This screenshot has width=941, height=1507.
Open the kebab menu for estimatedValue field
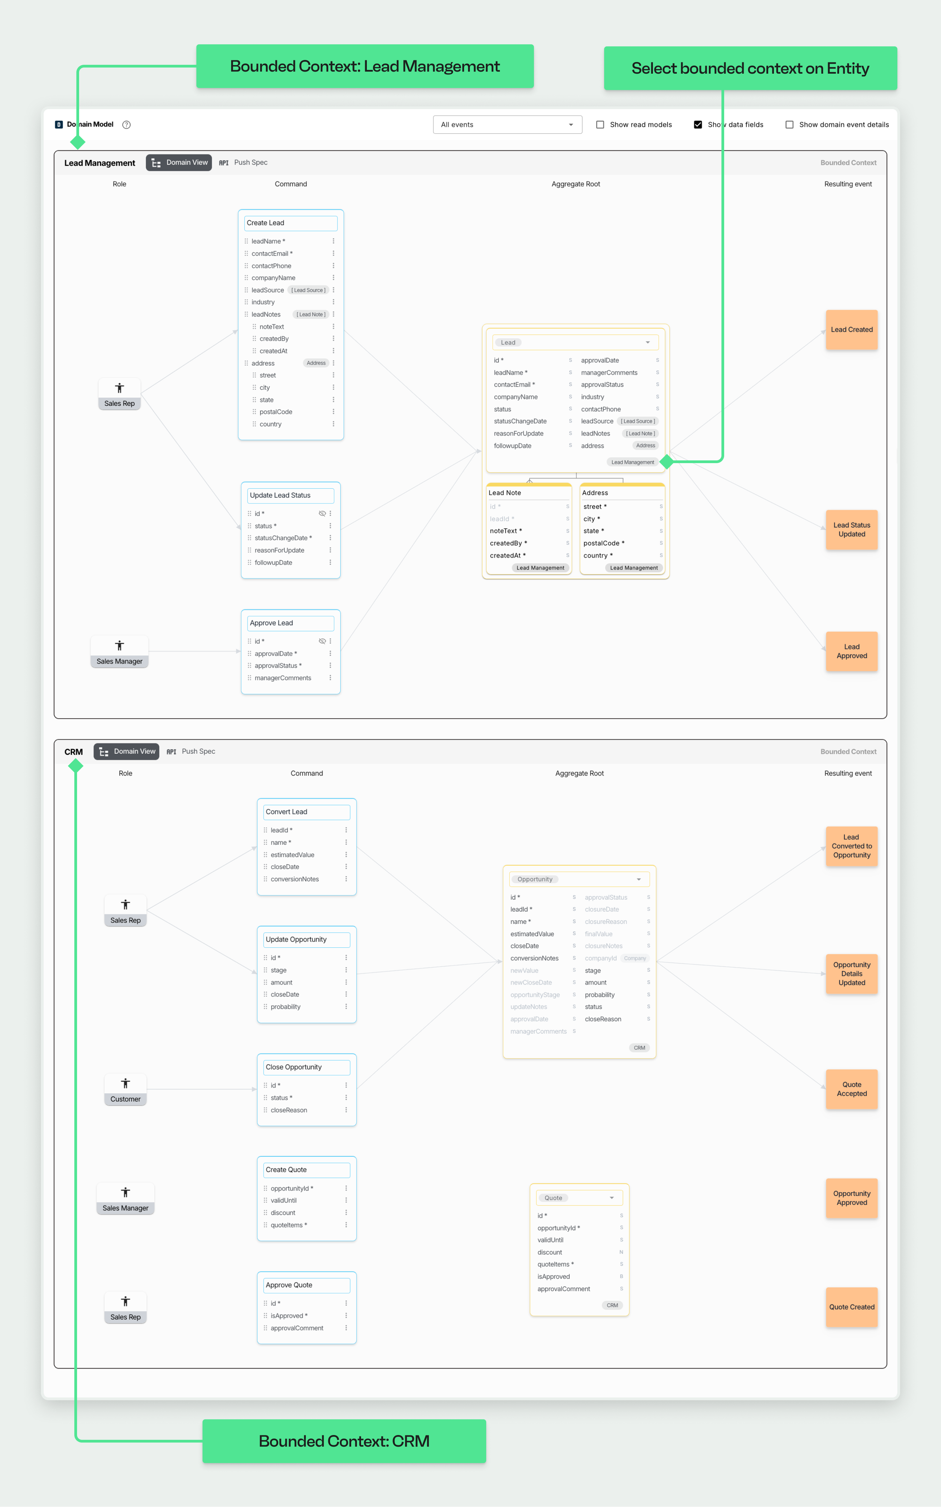[x=347, y=855]
